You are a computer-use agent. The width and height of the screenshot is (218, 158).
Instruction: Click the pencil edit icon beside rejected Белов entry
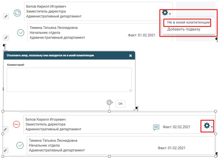[6, 129]
